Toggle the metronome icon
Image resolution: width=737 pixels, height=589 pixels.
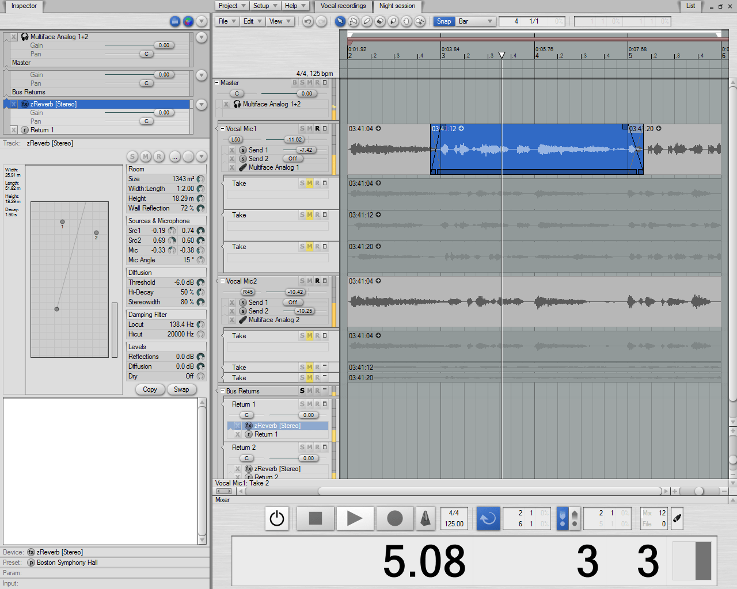(x=426, y=518)
